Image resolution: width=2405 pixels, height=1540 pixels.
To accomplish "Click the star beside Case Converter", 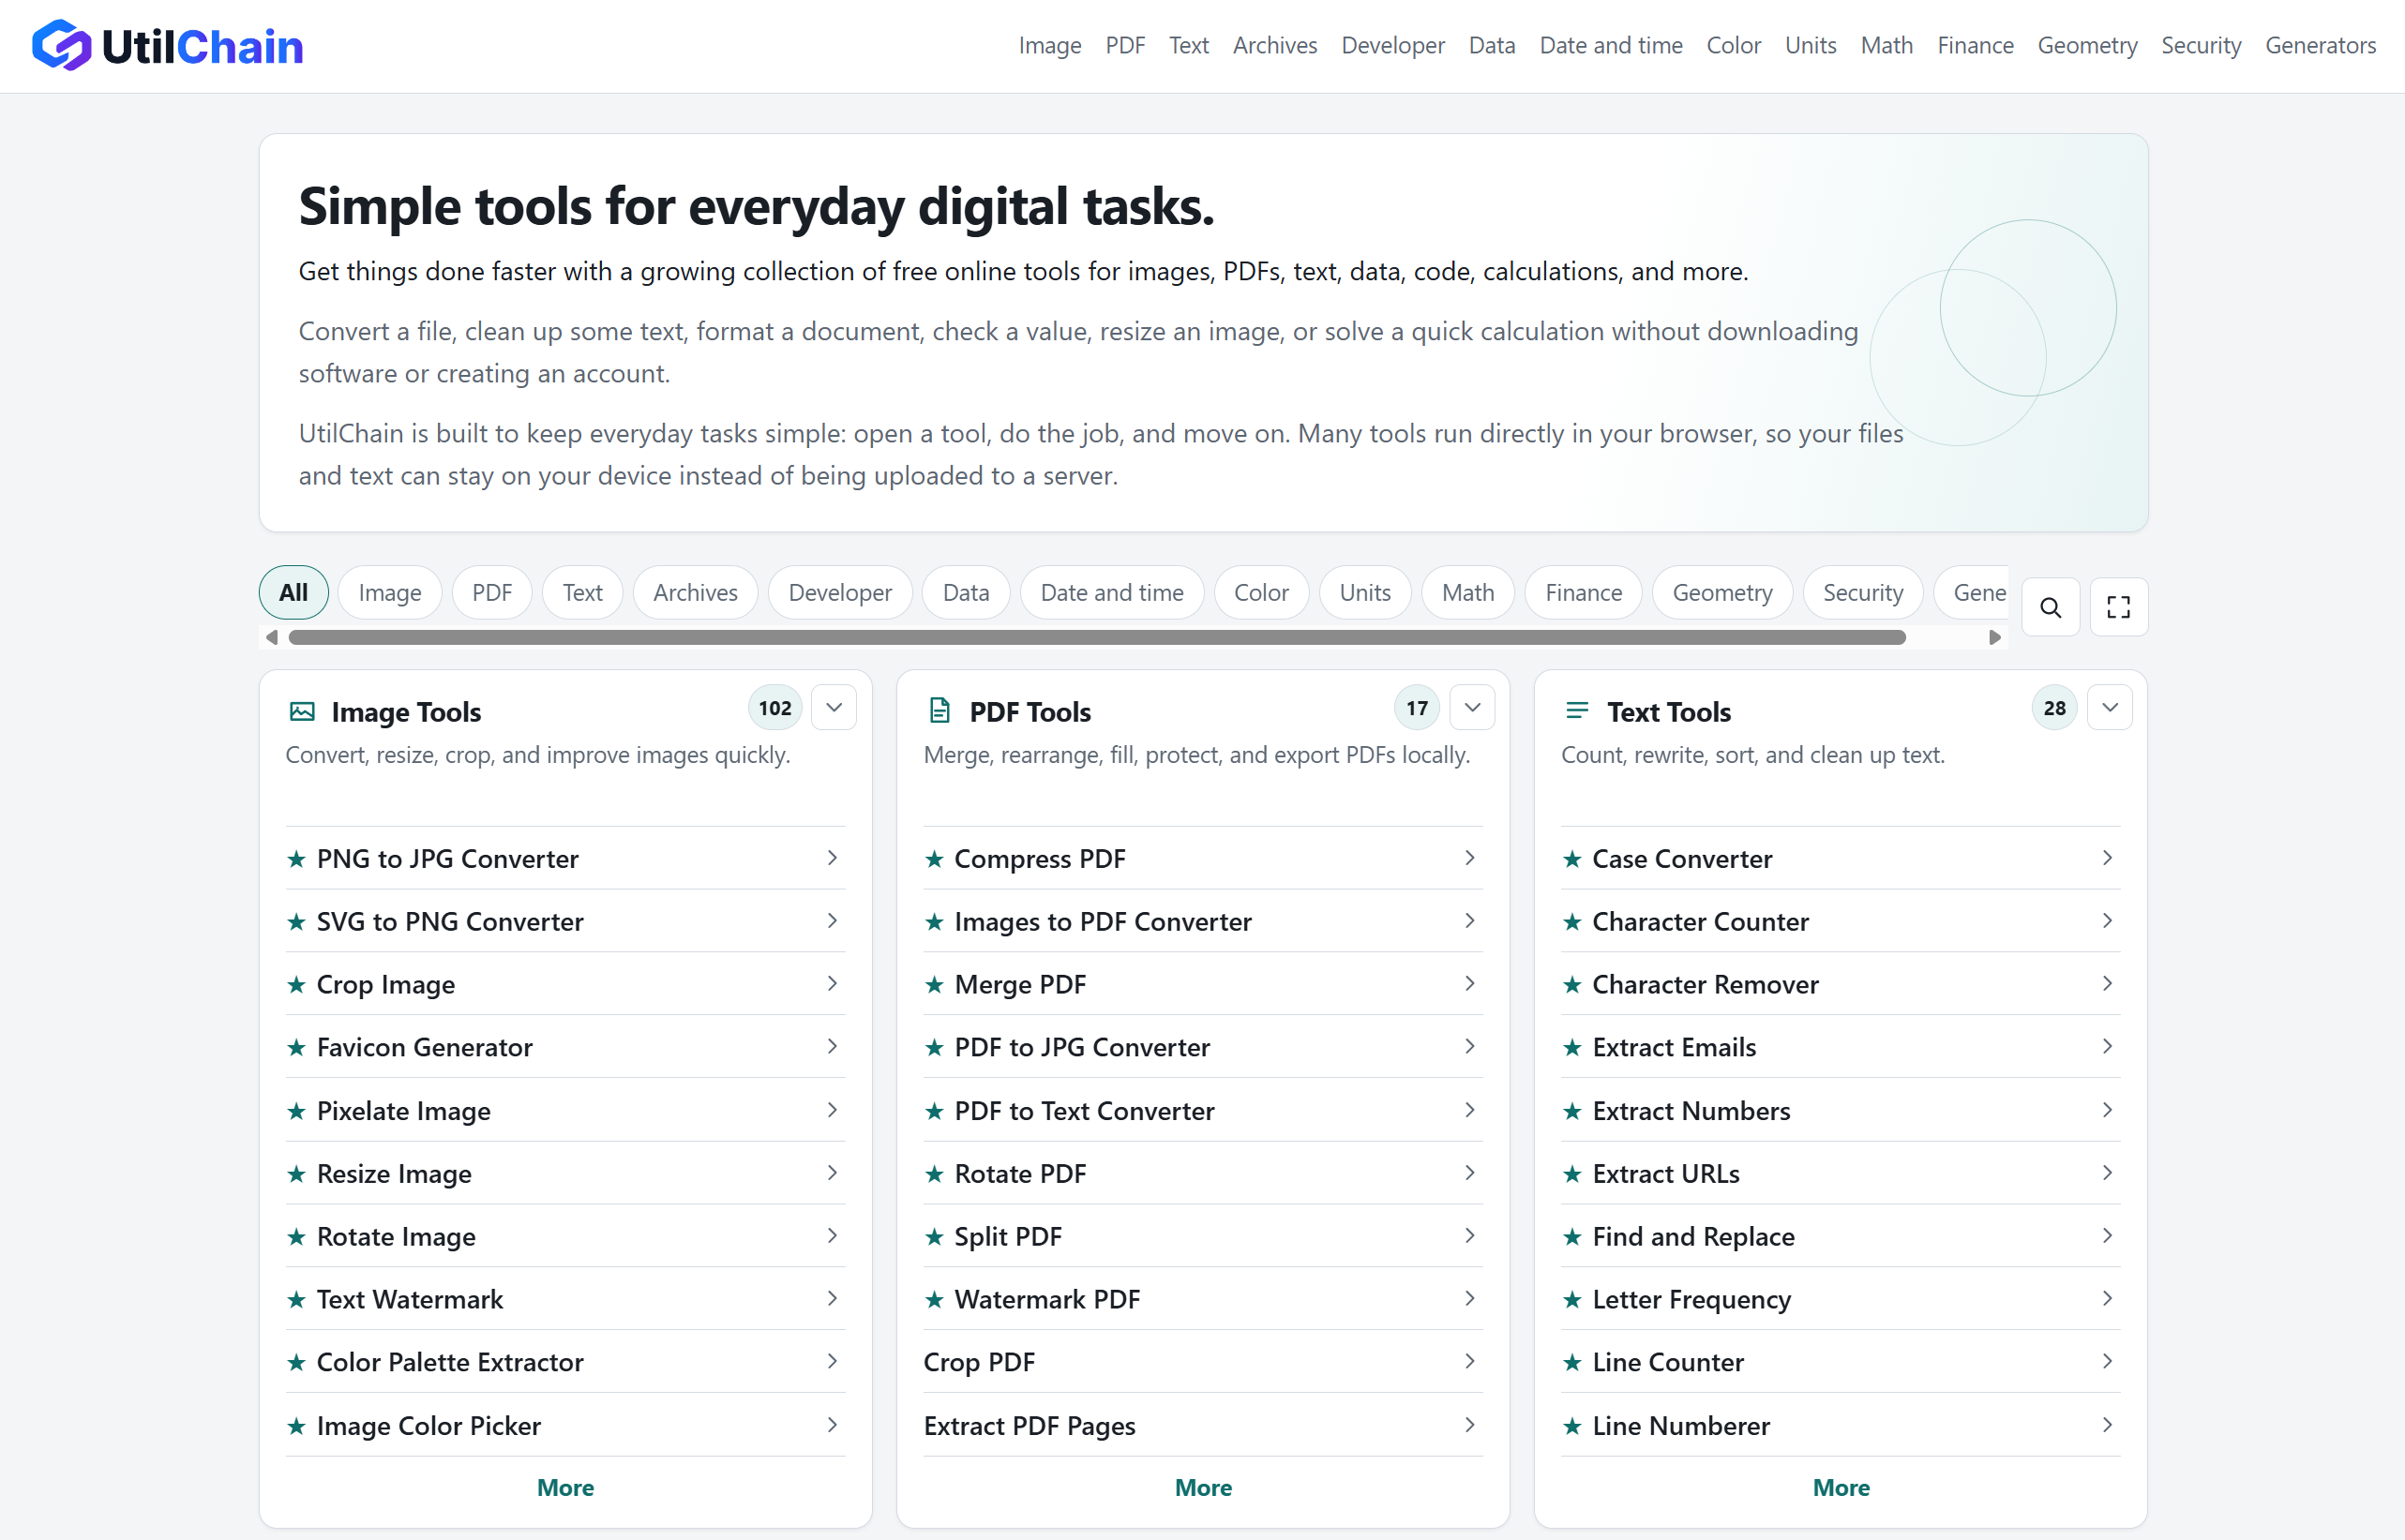I will [1572, 859].
